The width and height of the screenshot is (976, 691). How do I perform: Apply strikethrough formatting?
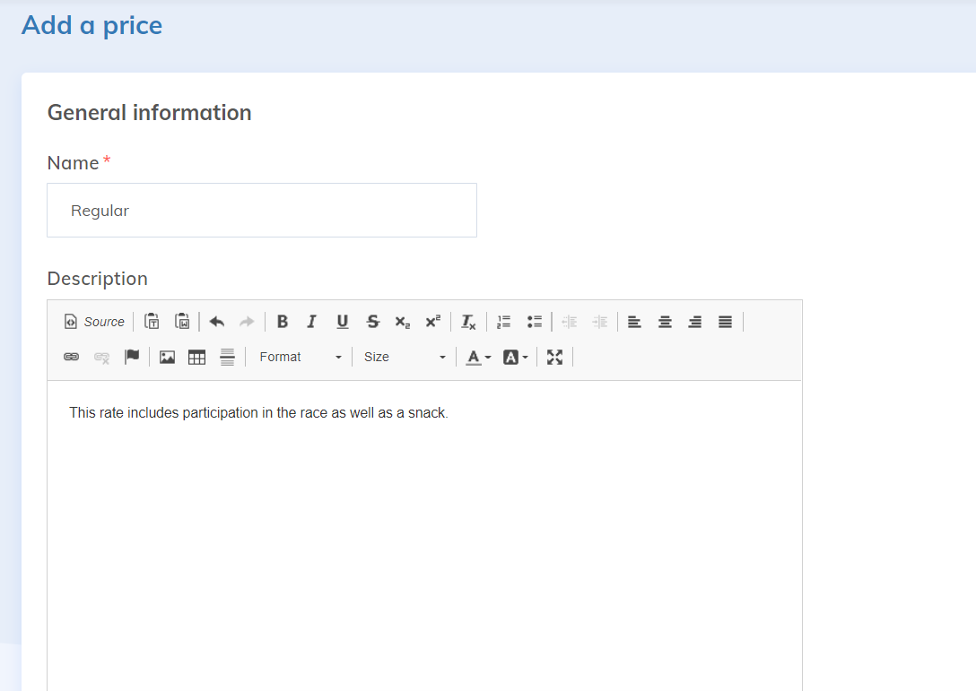[x=372, y=322]
